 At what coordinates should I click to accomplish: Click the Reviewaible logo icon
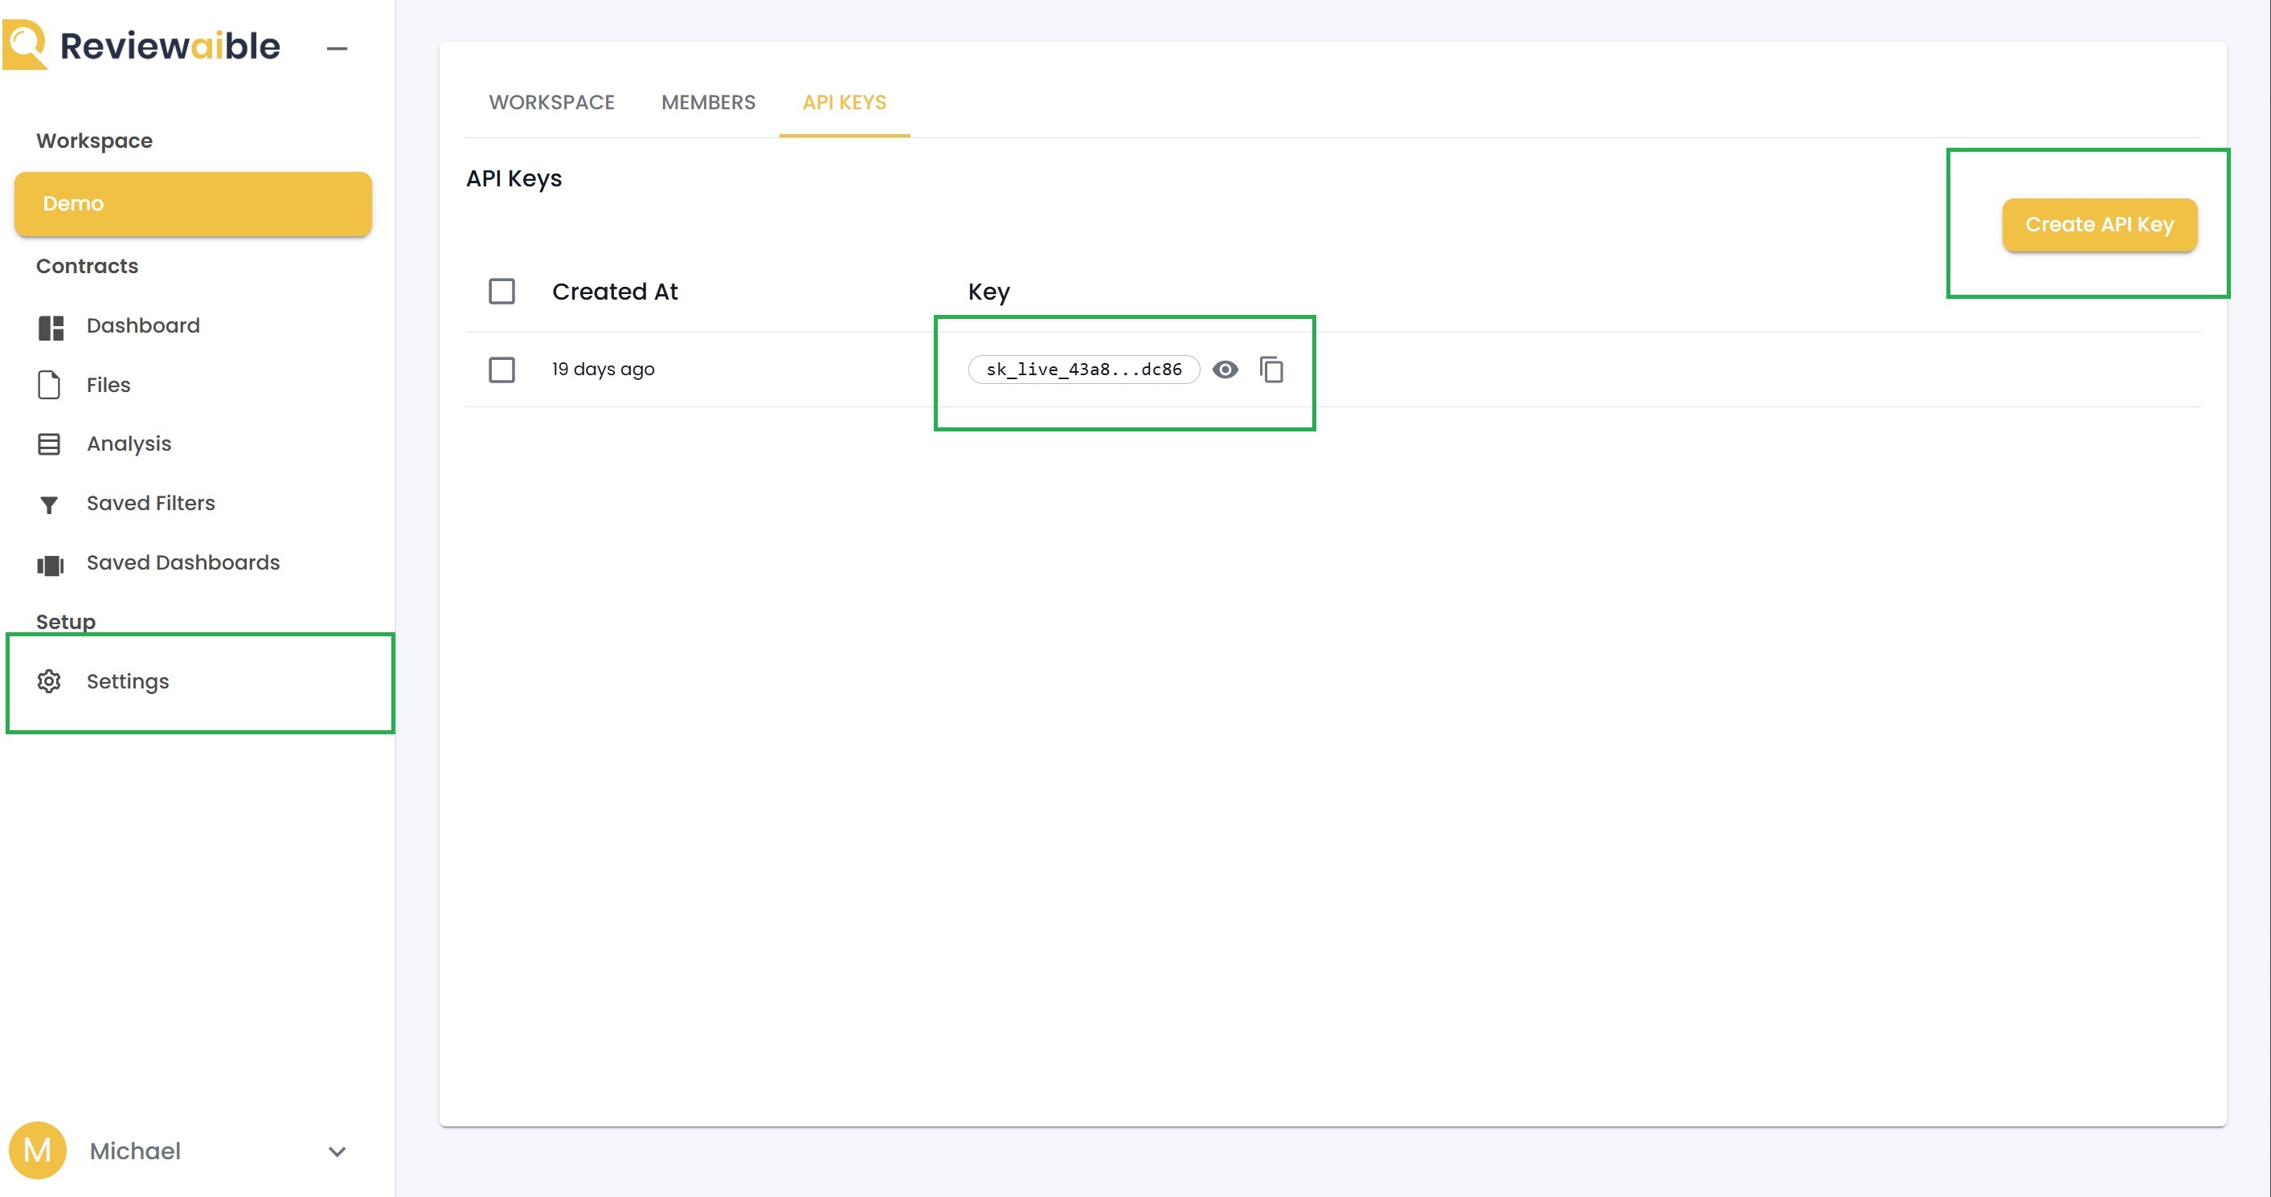(x=25, y=44)
